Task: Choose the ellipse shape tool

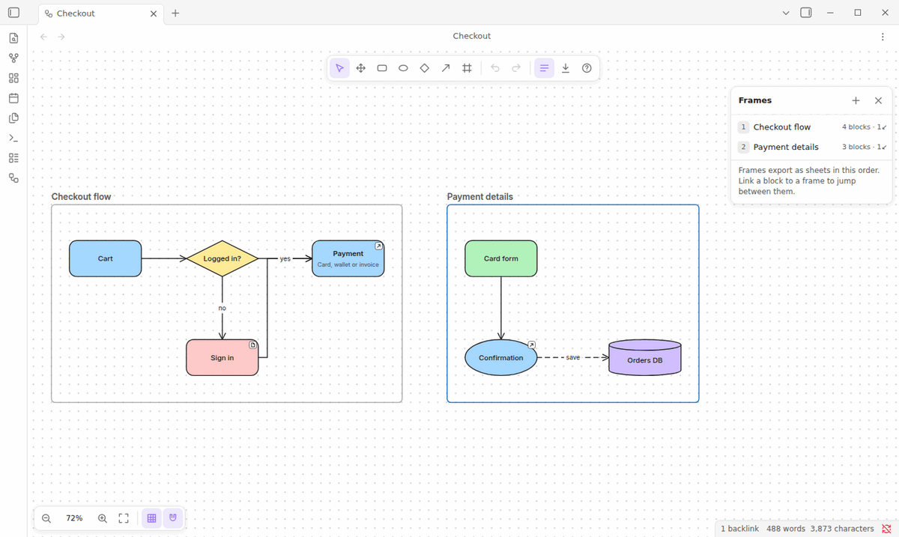Action: pyautogui.click(x=403, y=68)
